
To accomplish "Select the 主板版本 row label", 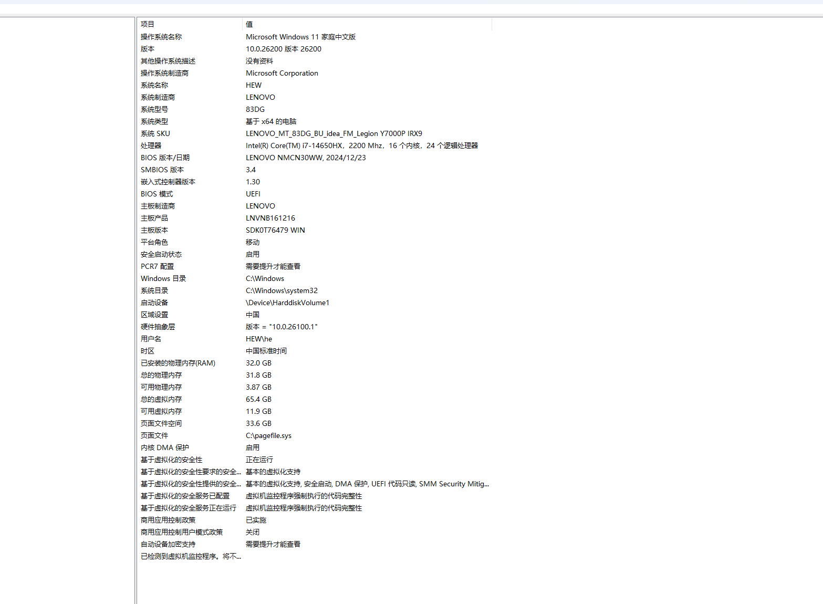I will pos(154,230).
